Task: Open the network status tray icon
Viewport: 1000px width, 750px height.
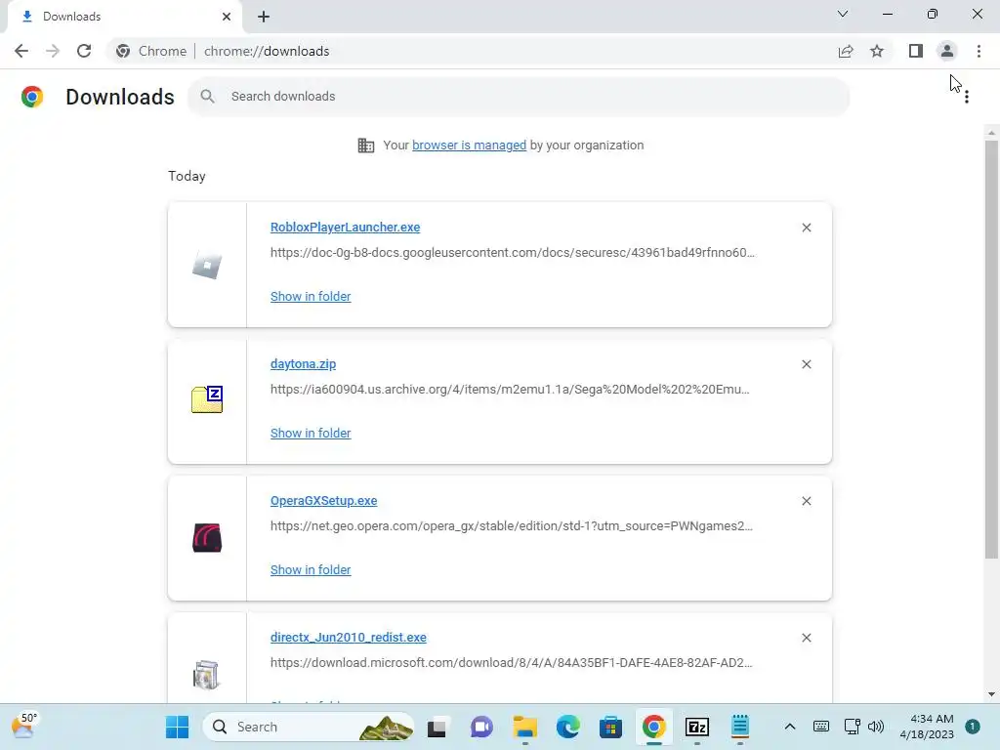Action: (x=852, y=727)
